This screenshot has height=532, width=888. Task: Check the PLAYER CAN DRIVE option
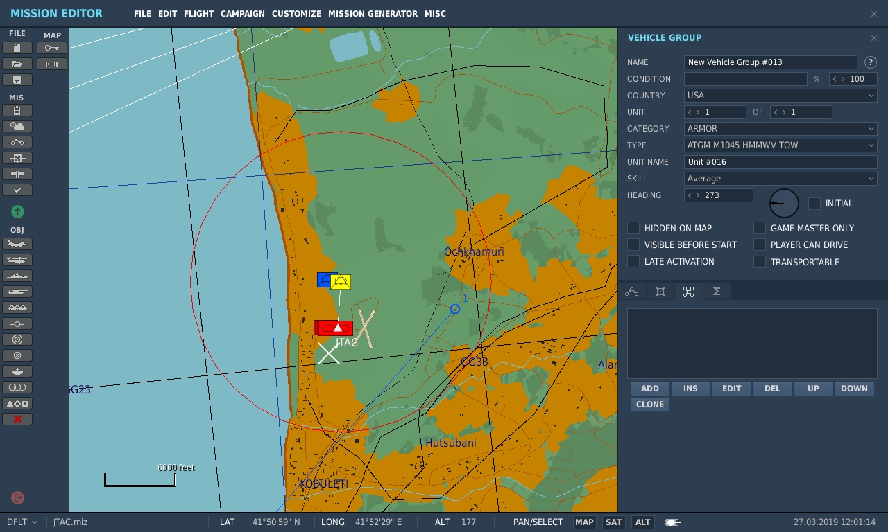point(760,245)
